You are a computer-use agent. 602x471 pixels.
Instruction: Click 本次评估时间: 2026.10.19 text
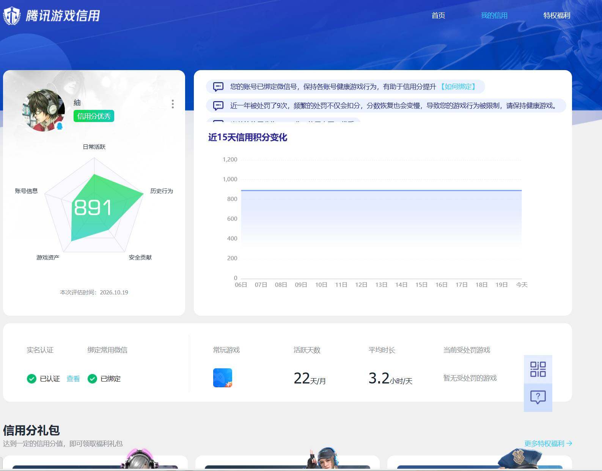[94, 292]
